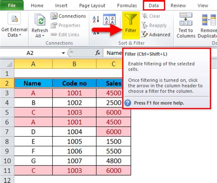The image size is (217, 183).
Task: Click the Text to Columns icon
Action: pyautogui.click(x=186, y=19)
